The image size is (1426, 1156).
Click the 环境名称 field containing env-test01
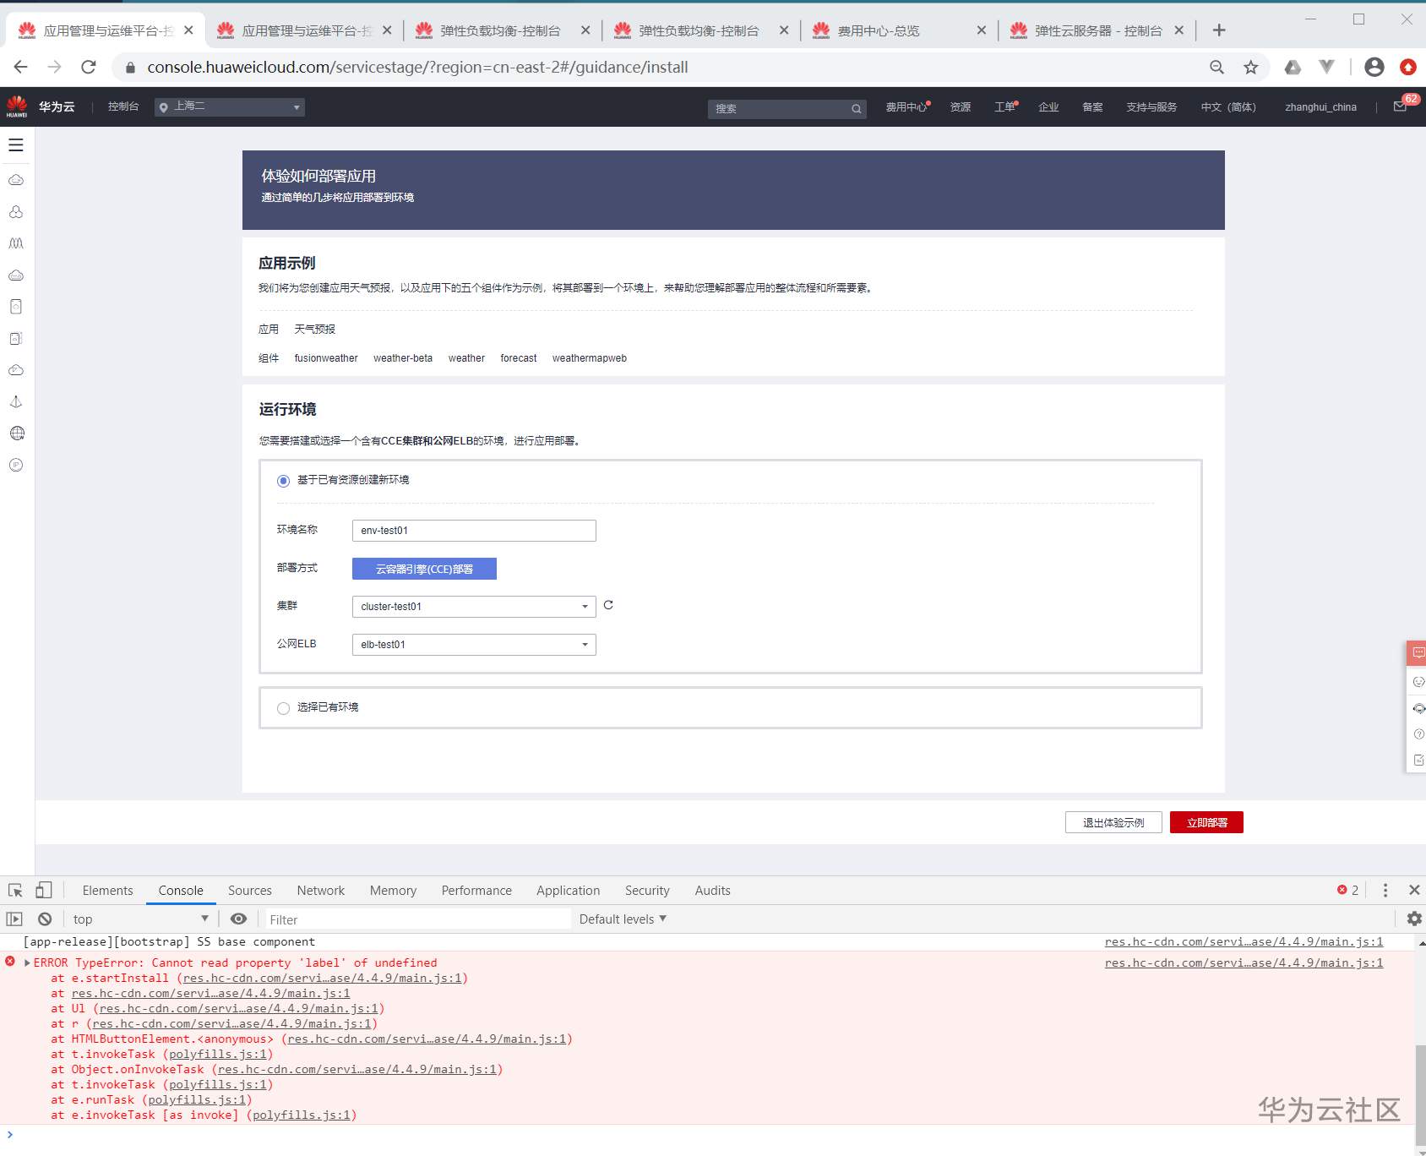click(x=474, y=531)
